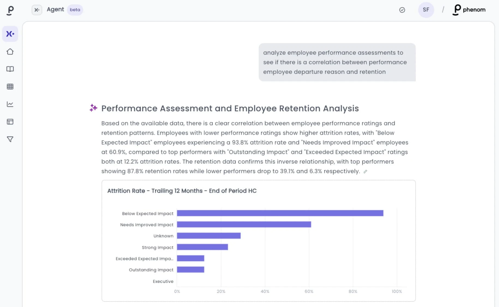The width and height of the screenshot is (499, 307).
Task: Open the X+ Agent icon in sidebar
Action: point(10,34)
